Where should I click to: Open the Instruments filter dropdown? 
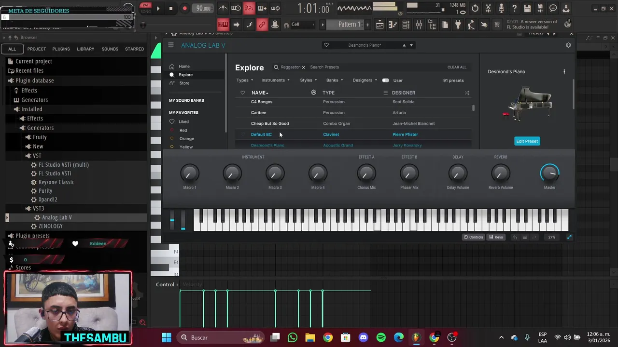click(x=275, y=80)
